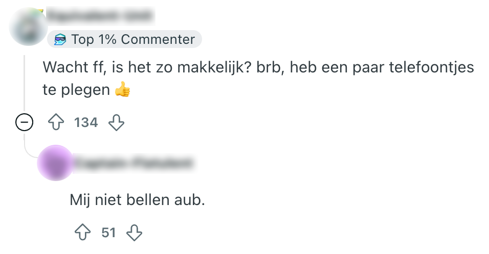
Task: Open the purple avatar of the reply author
Action: (x=56, y=163)
